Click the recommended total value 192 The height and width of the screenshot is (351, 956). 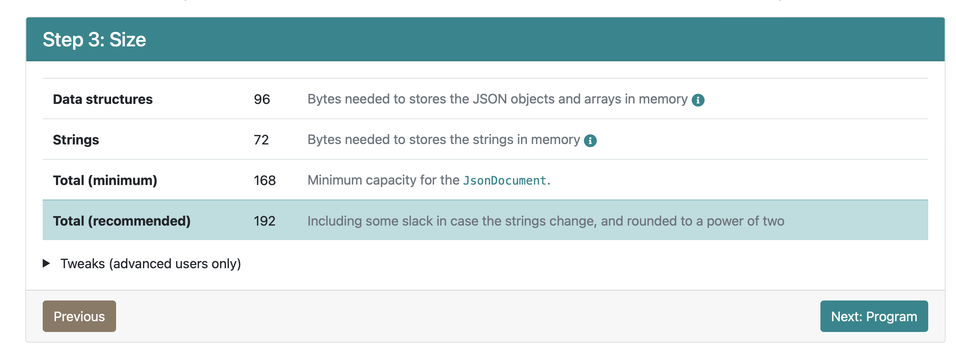tap(264, 221)
